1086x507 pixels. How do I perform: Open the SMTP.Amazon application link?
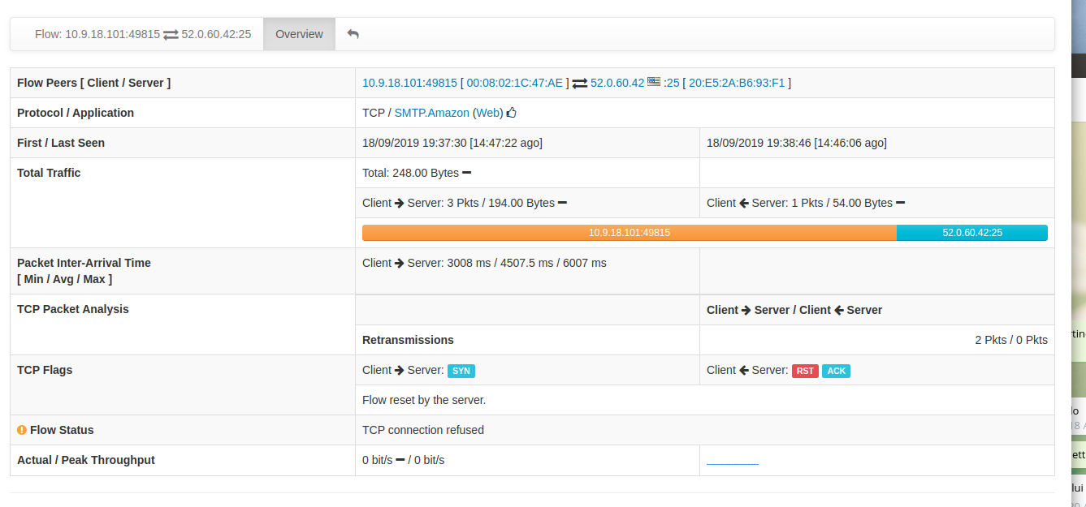431,113
